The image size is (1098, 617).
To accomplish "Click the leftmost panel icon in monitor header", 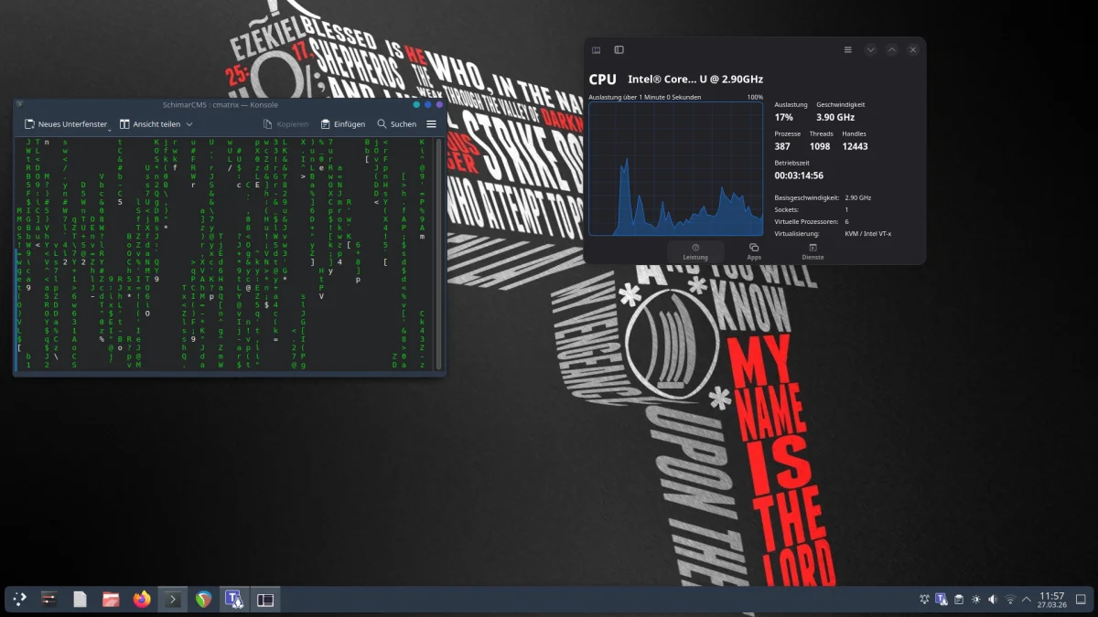I will (x=597, y=50).
